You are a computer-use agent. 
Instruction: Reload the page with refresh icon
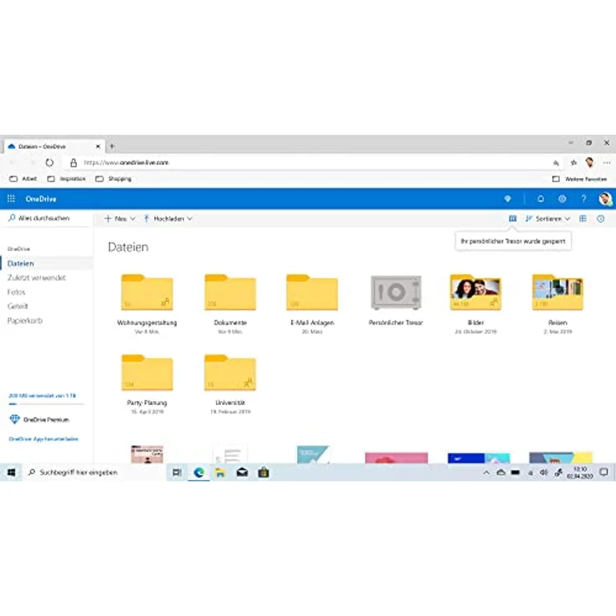coord(49,162)
